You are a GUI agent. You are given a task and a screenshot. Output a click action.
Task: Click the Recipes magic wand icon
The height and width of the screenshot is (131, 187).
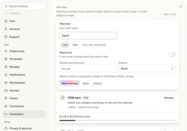point(6,67)
